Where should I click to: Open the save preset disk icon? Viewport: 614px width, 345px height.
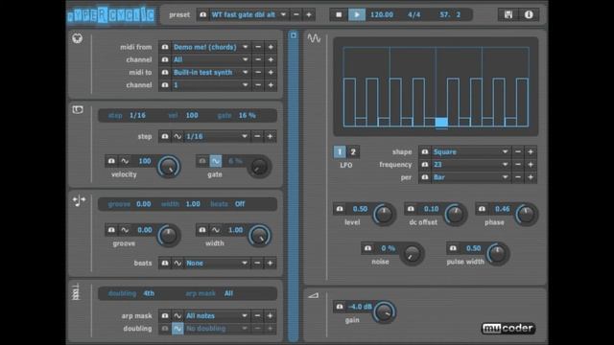[x=508, y=15]
